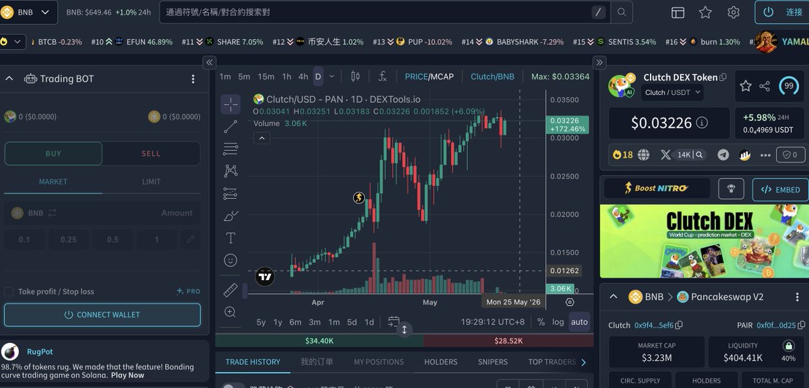This screenshot has height=388, width=809.
Task: Share the Clutch DEX token pair
Action: point(765,86)
